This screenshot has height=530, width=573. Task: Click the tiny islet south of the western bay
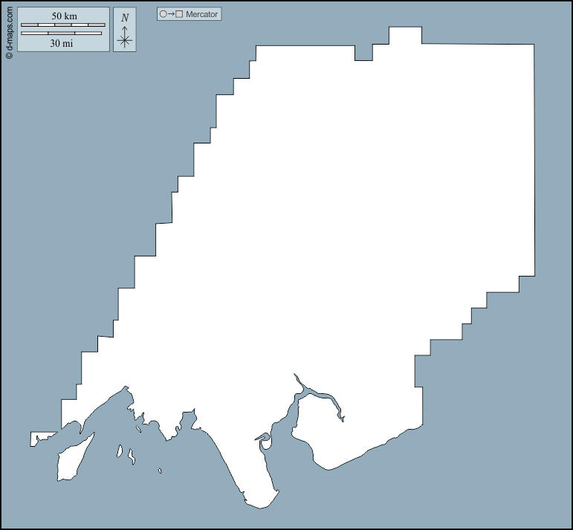pyautogui.click(x=161, y=471)
